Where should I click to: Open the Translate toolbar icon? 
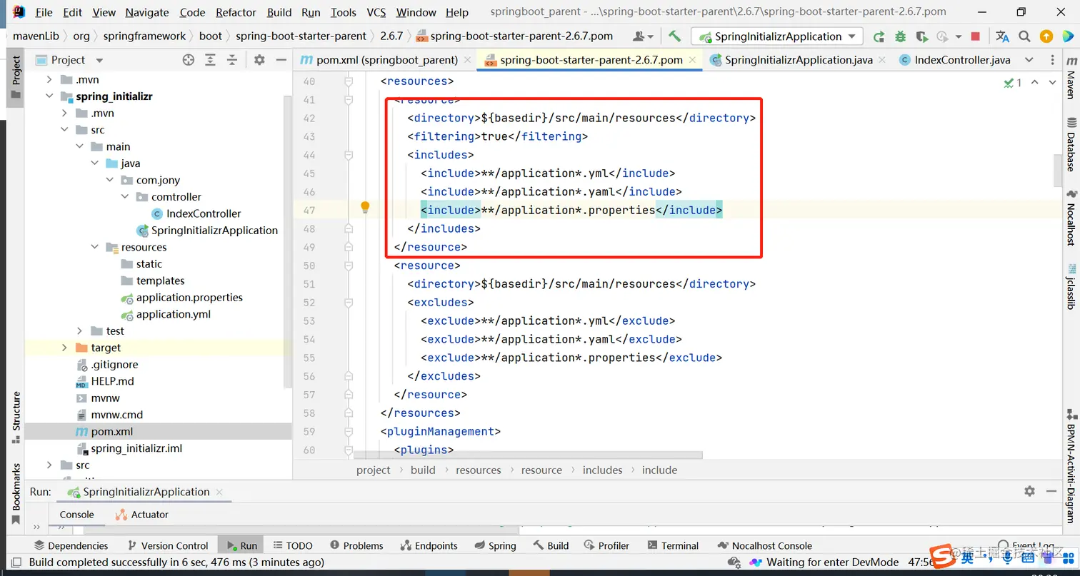click(x=1003, y=36)
